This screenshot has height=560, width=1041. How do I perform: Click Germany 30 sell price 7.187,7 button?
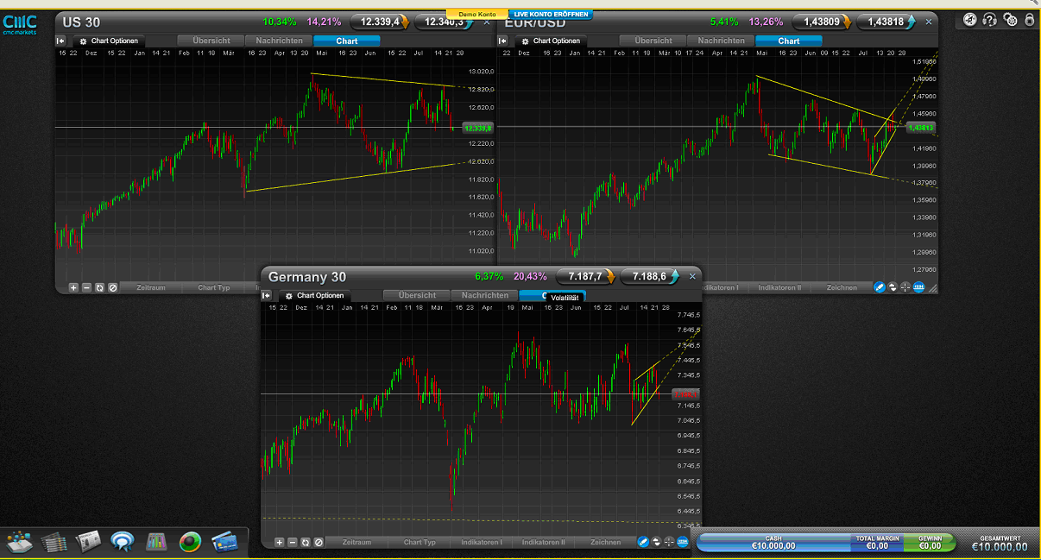tap(585, 276)
